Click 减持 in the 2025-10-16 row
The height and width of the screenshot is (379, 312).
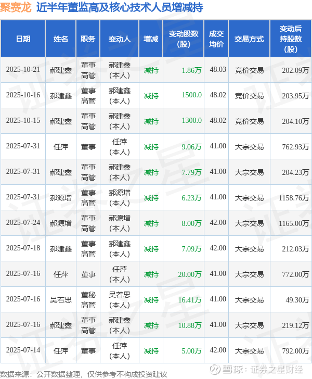click(x=151, y=96)
